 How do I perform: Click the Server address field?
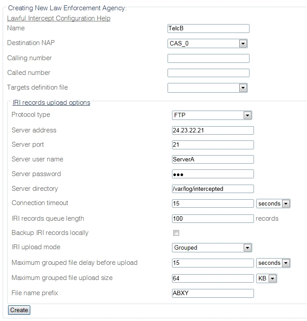(x=213, y=130)
